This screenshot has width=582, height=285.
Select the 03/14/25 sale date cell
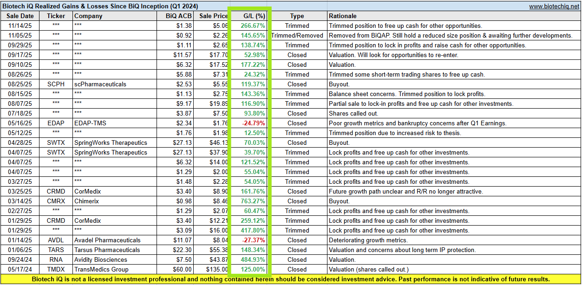(20, 201)
